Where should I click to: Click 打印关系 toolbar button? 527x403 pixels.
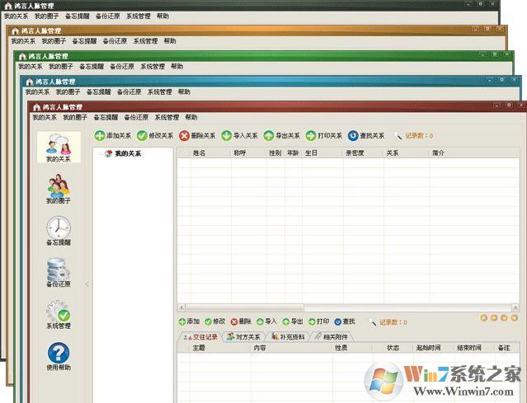[x=324, y=136]
